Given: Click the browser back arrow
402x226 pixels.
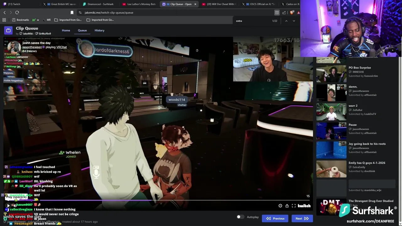Looking at the screenshot, I should coord(4,13).
